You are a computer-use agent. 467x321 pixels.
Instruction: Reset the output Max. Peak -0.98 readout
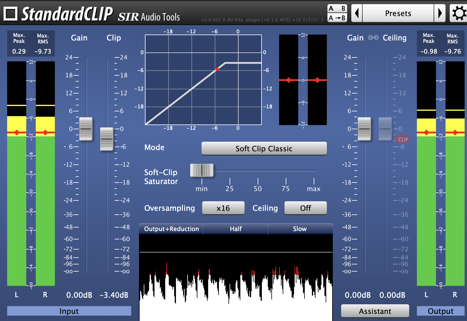point(429,51)
